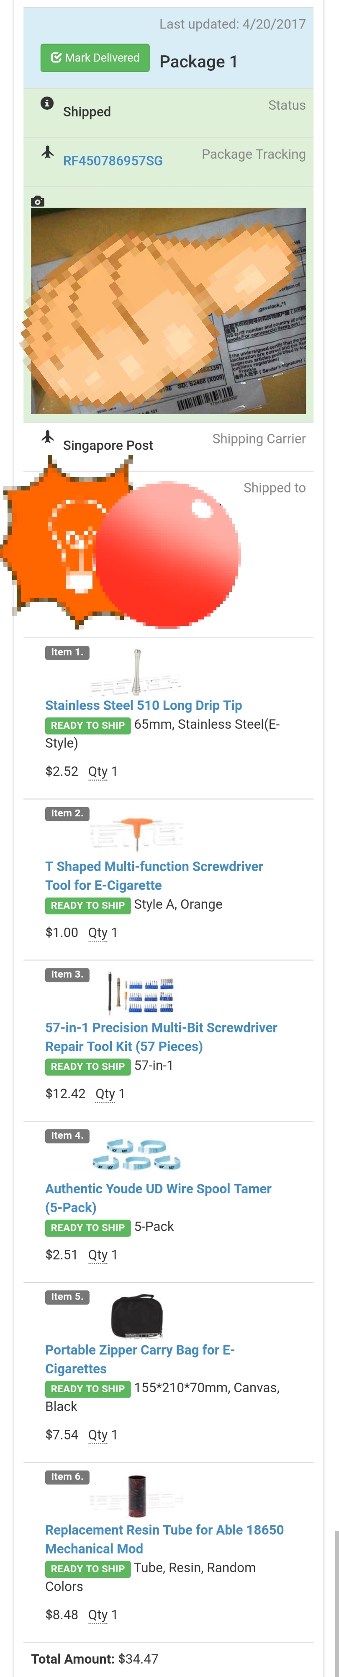Click the black carry bag thumbnail

click(x=136, y=1316)
